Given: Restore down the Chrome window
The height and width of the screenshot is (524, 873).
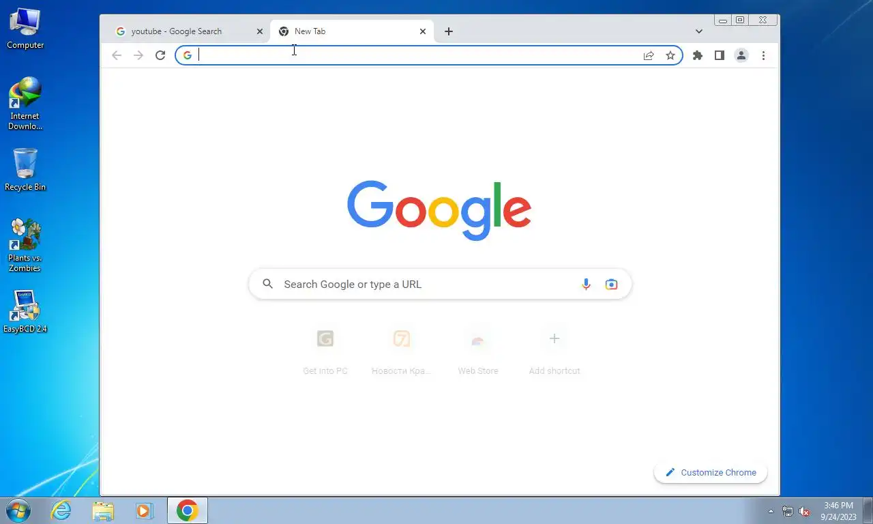Looking at the screenshot, I should [740, 20].
